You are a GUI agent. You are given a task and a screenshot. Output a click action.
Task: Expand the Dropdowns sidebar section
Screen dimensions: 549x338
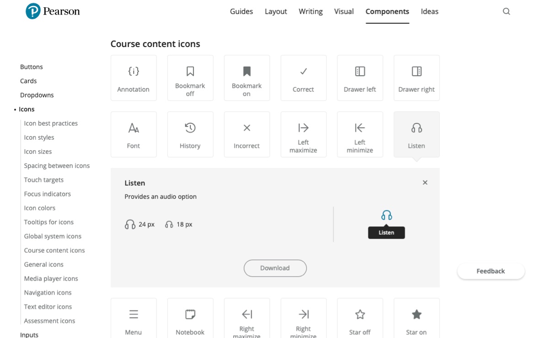[x=37, y=95]
